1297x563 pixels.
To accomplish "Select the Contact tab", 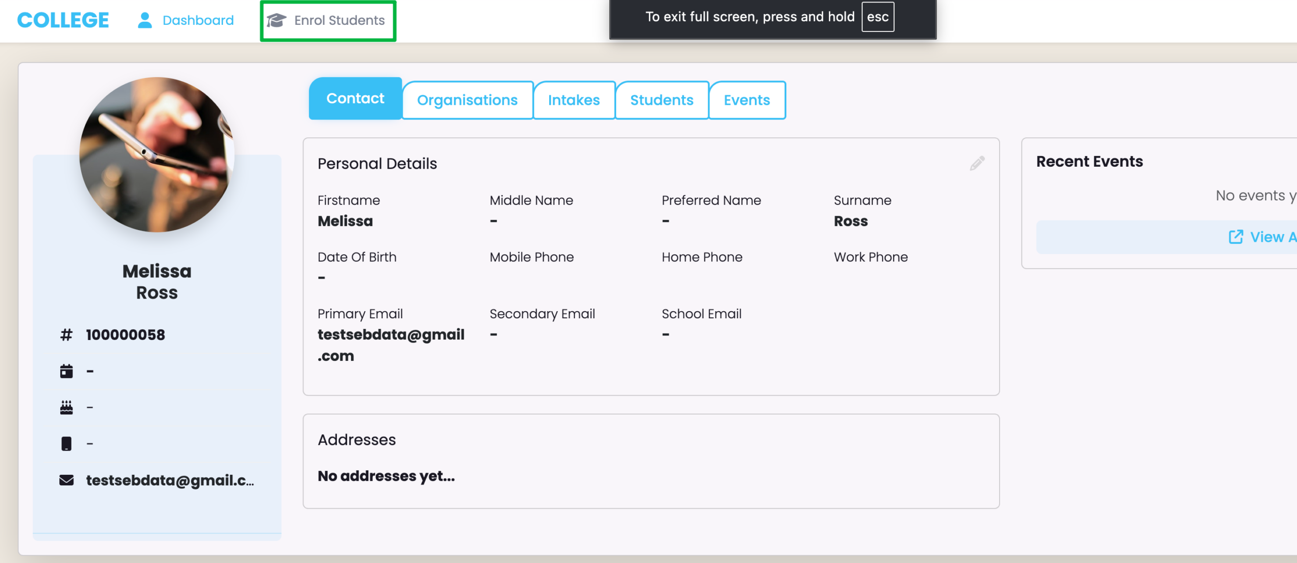I will tap(355, 98).
